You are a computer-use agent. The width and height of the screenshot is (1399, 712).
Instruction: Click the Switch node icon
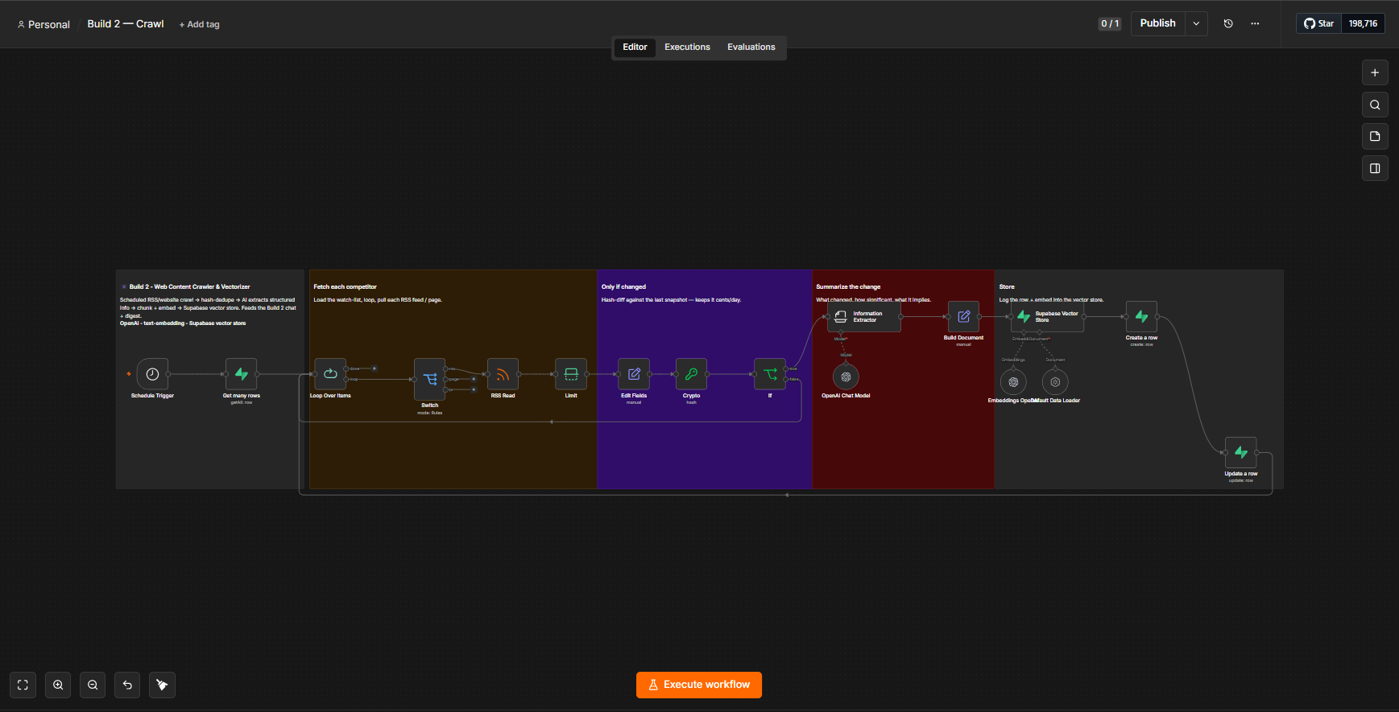click(430, 379)
